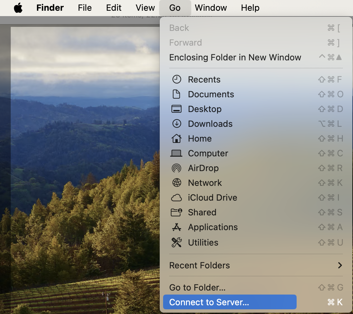353x314 pixels.
Task: Click the Documents page icon
Action: (x=176, y=94)
